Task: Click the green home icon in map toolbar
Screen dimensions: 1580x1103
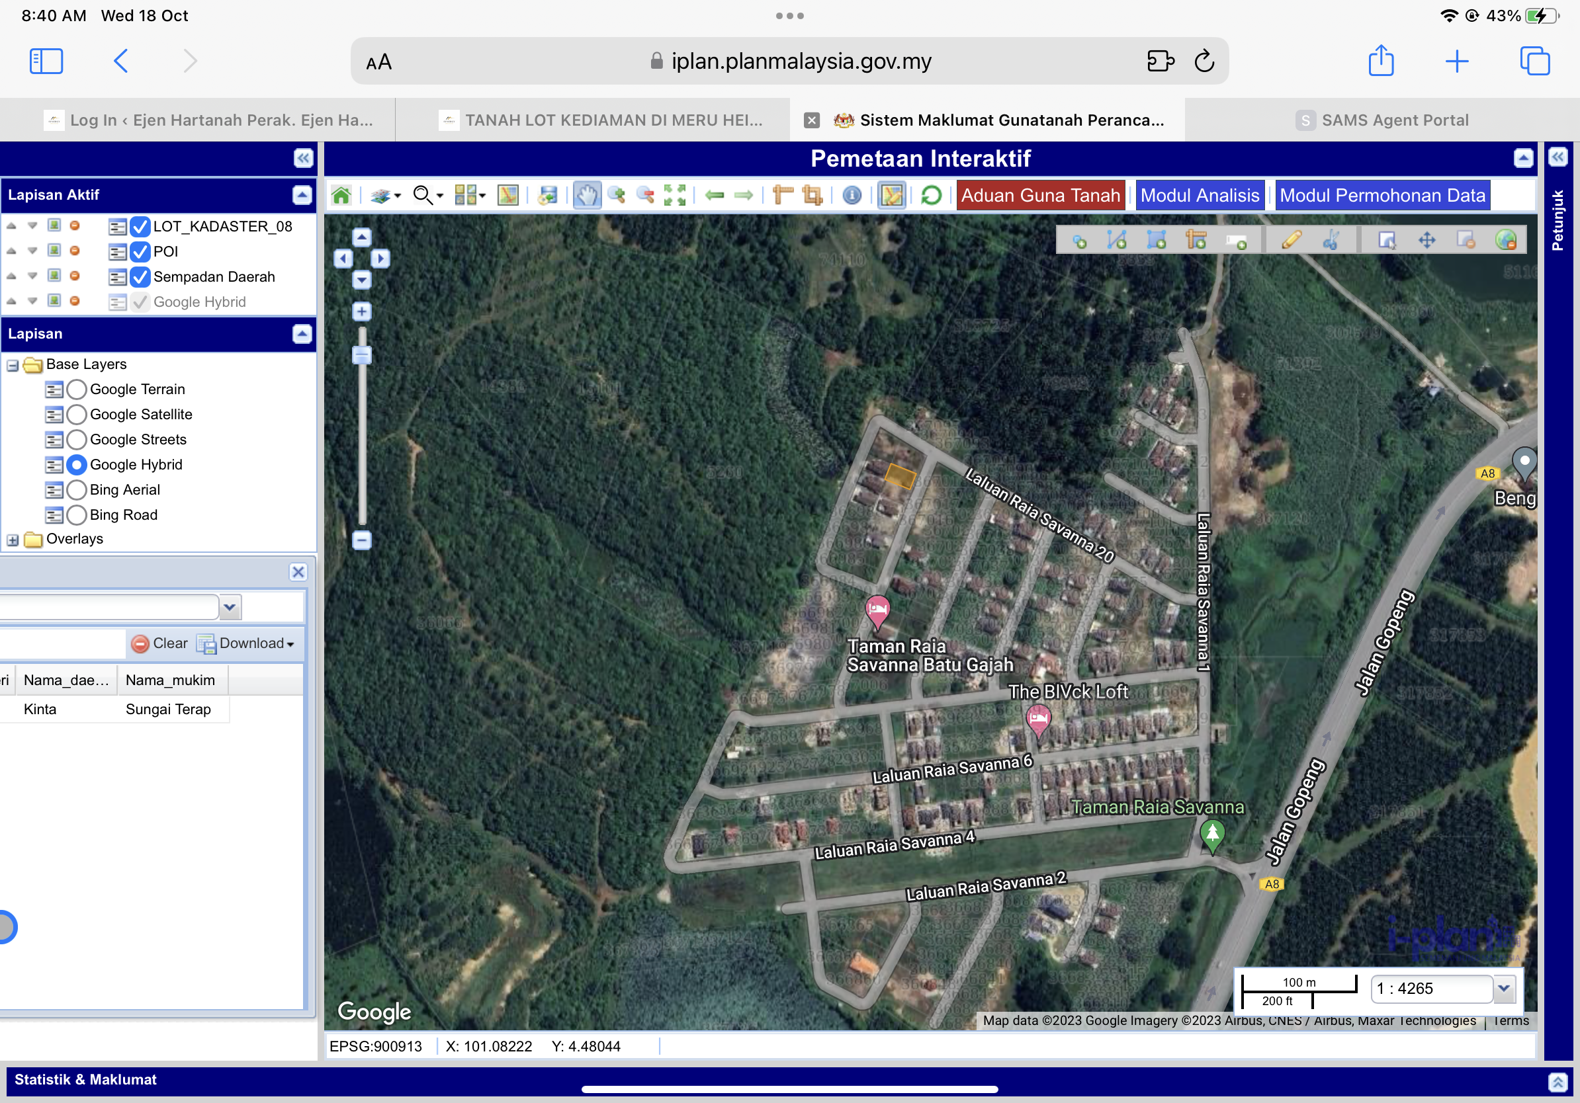Action: click(341, 195)
